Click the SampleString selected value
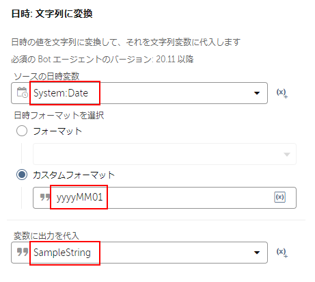 click(x=62, y=253)
